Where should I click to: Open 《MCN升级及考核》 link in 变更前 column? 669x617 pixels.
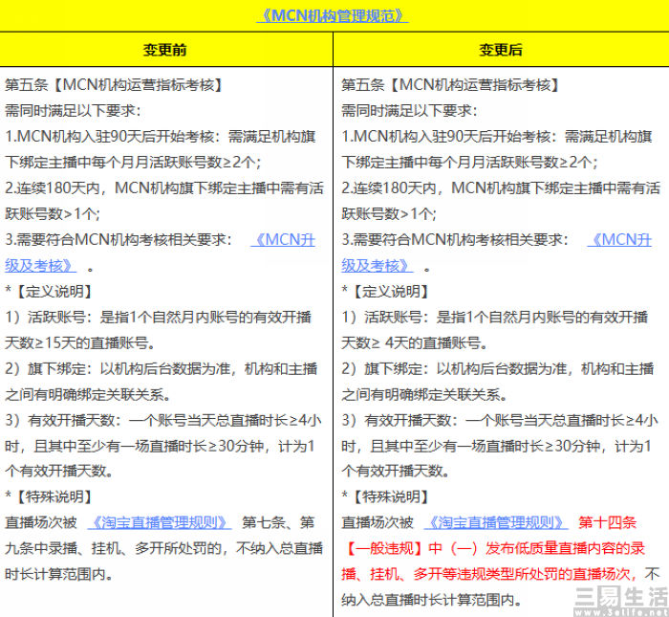(x=283, y=239)
